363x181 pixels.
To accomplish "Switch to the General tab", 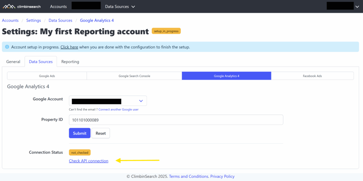I will (13, 62).
